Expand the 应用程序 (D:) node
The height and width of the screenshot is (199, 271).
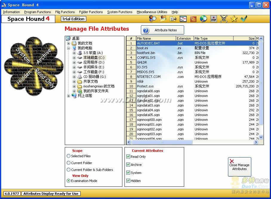pyautogui.click(x=74, y=62)
